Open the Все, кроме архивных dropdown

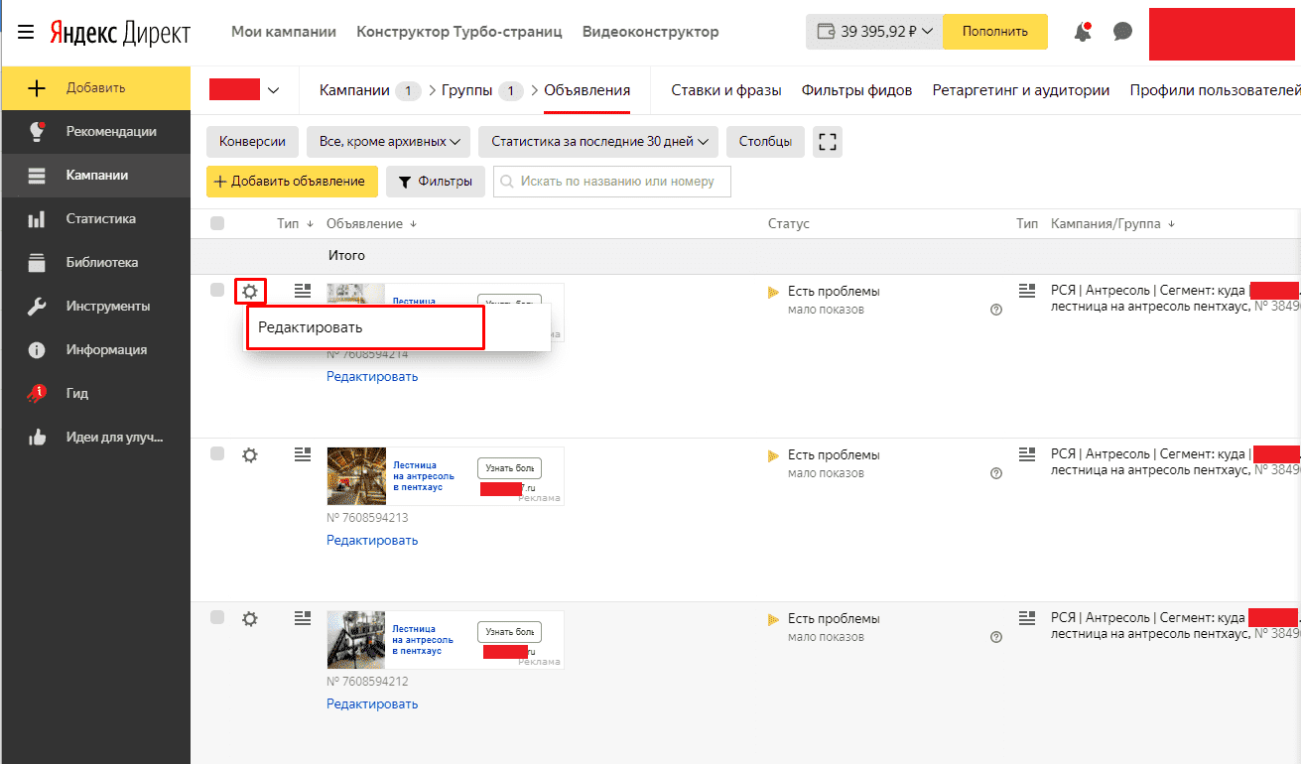(389, 142)
